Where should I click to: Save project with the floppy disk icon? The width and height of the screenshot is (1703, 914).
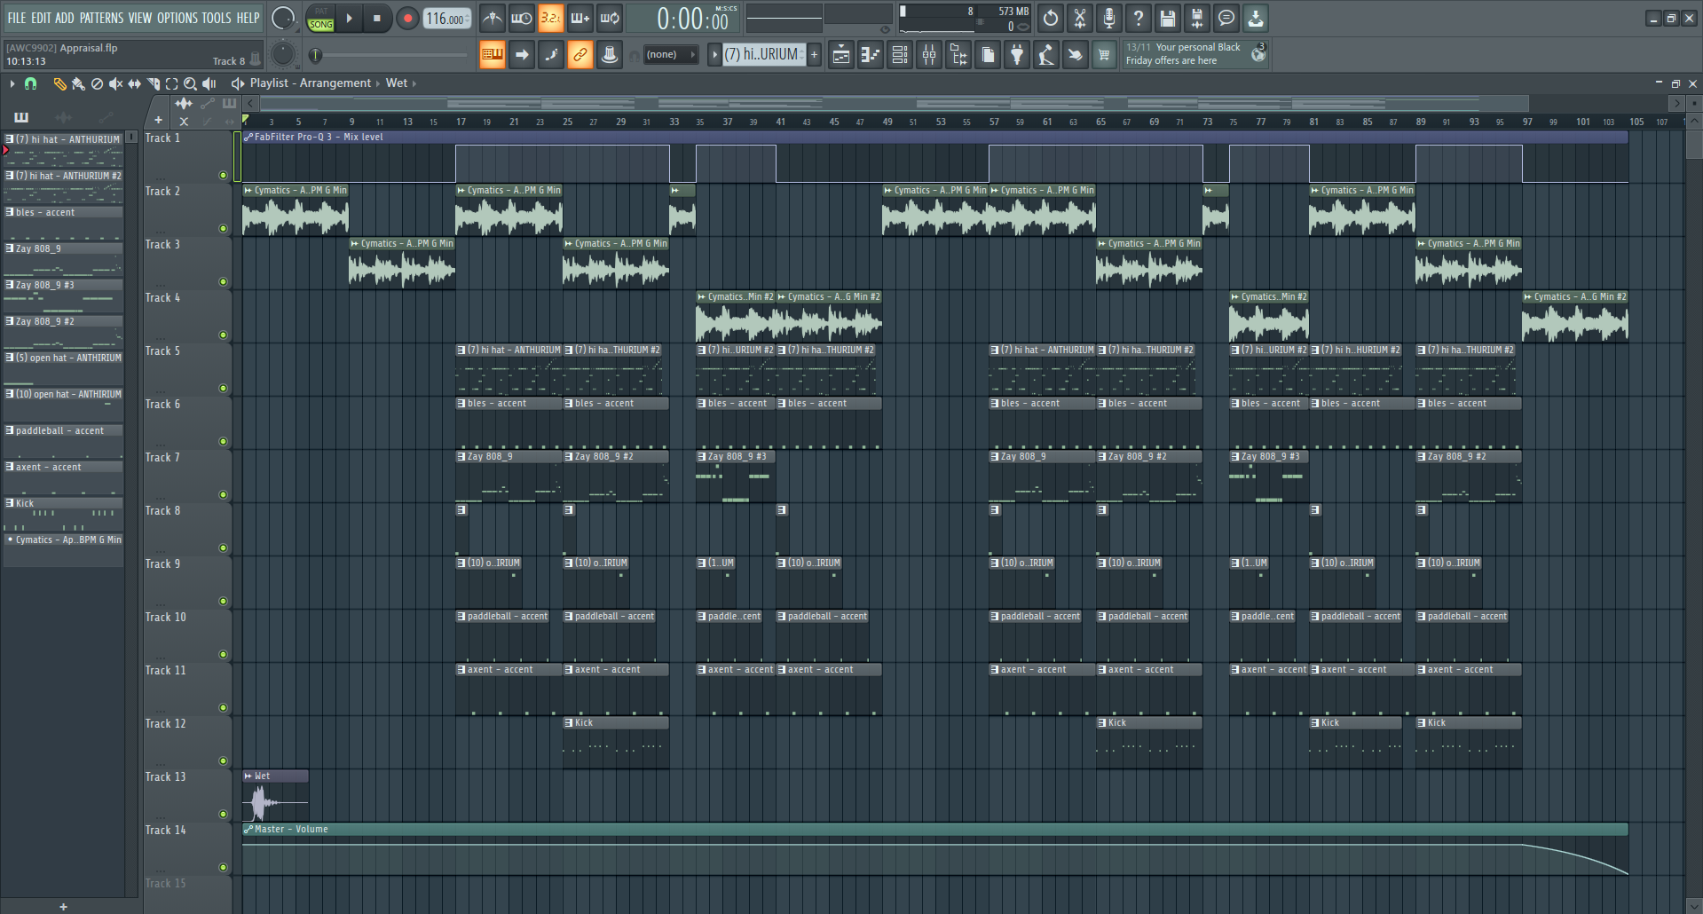coord(1168,18)
